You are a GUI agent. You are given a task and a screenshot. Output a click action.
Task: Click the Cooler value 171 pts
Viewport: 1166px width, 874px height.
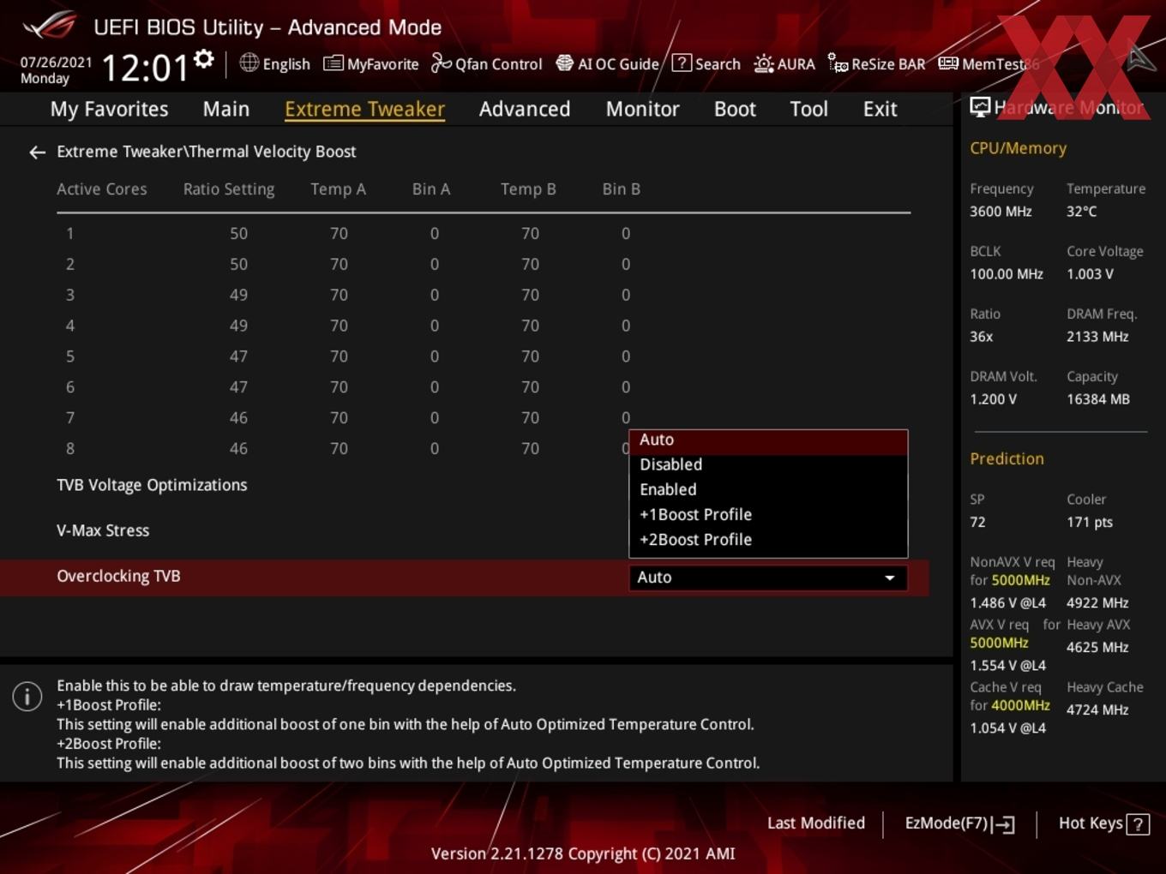pos(1090,522)
